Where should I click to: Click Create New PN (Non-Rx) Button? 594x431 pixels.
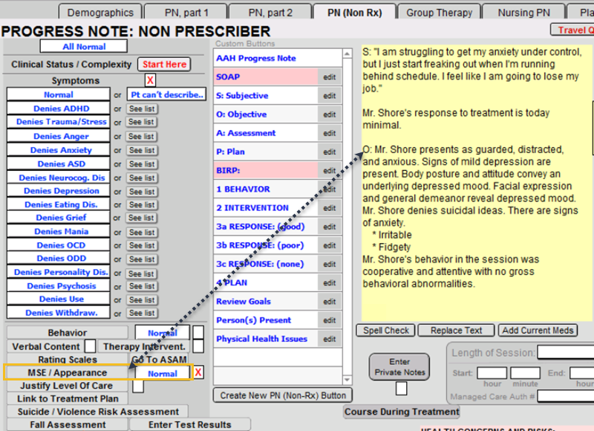click(x=283, y=395)
